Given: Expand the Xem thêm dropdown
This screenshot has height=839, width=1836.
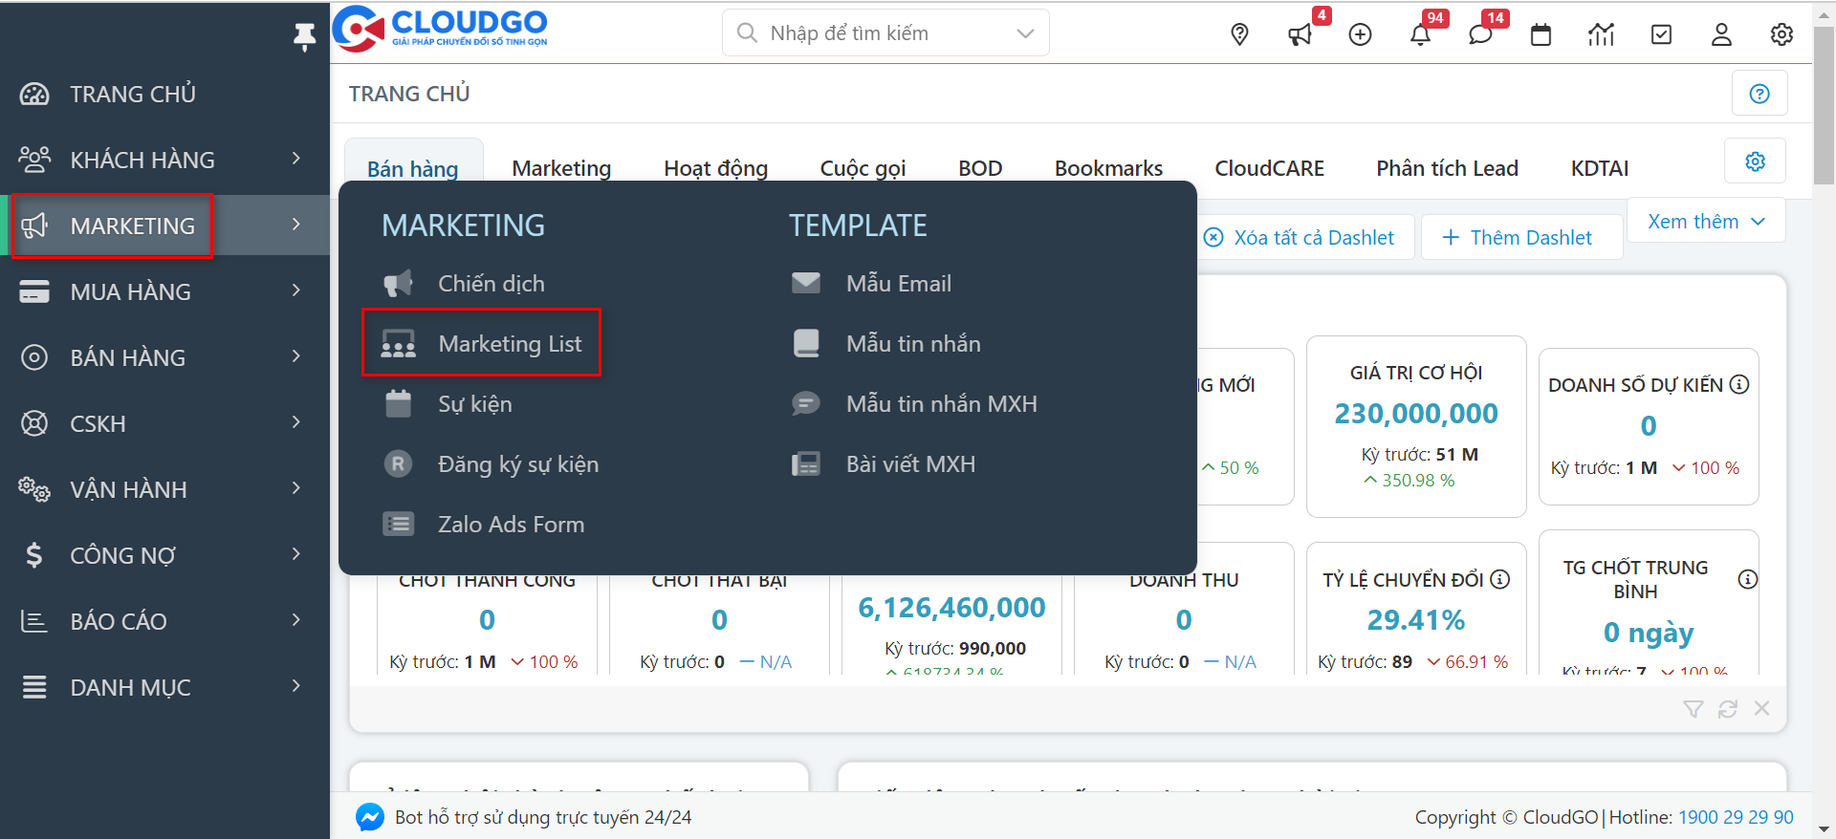Looking at the screenshot, I should click(x=1706, y=222).
